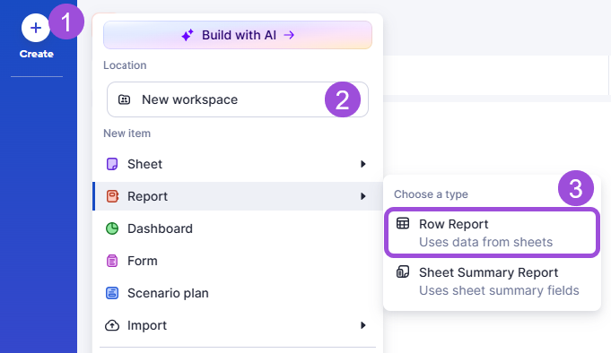Click 'Uses sheet summary fields' description
The width and height of the screenshot is (611, 353).
[499, 290]
